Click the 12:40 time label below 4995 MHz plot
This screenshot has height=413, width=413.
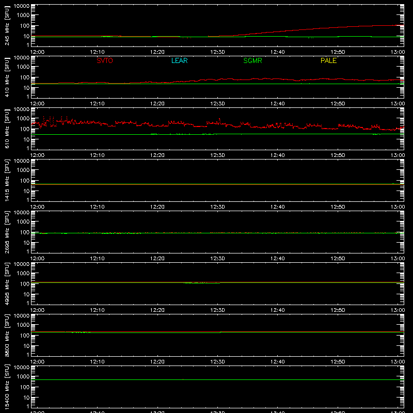(x=278, y=310)
